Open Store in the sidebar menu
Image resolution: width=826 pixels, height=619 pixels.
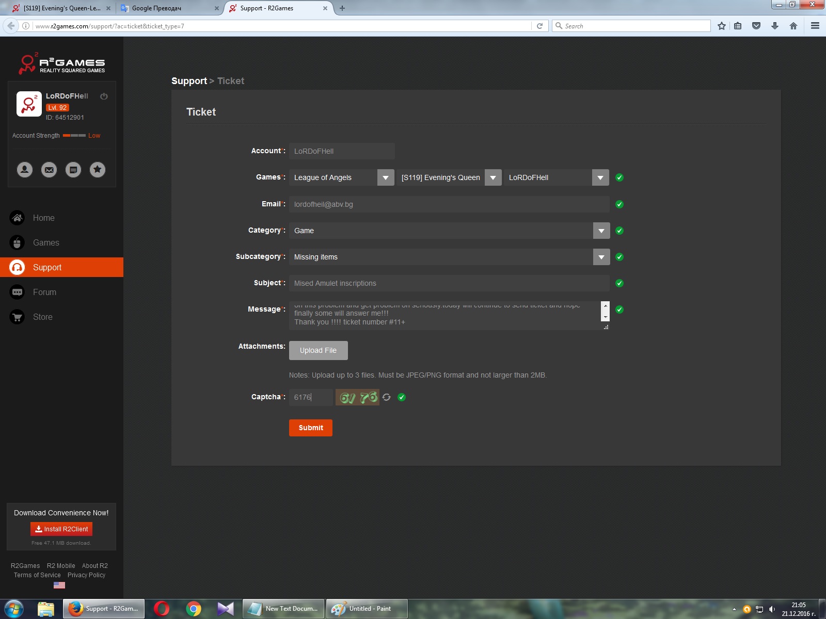tap(42, 317)
